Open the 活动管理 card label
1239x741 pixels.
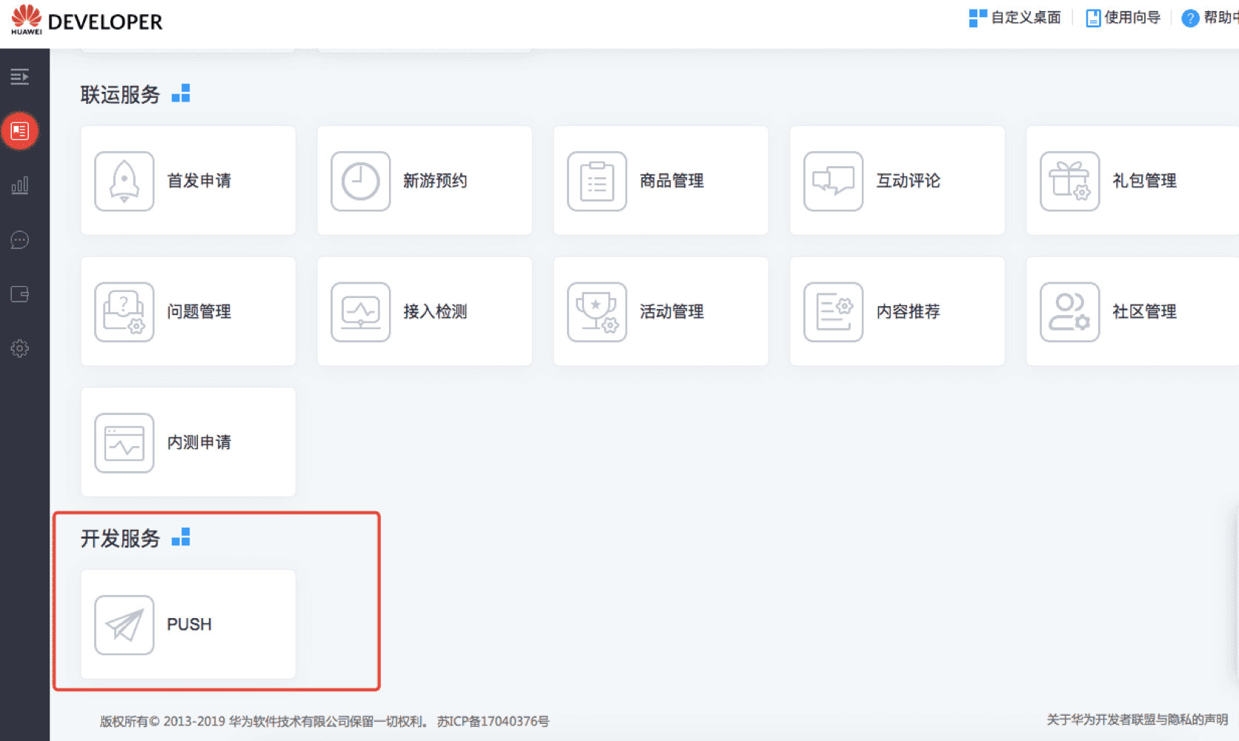672,312
